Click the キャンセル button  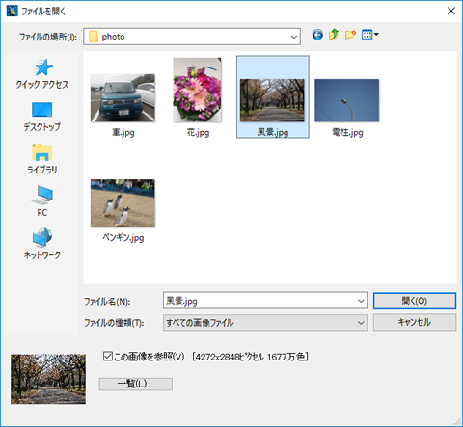(x=415, y=322)
